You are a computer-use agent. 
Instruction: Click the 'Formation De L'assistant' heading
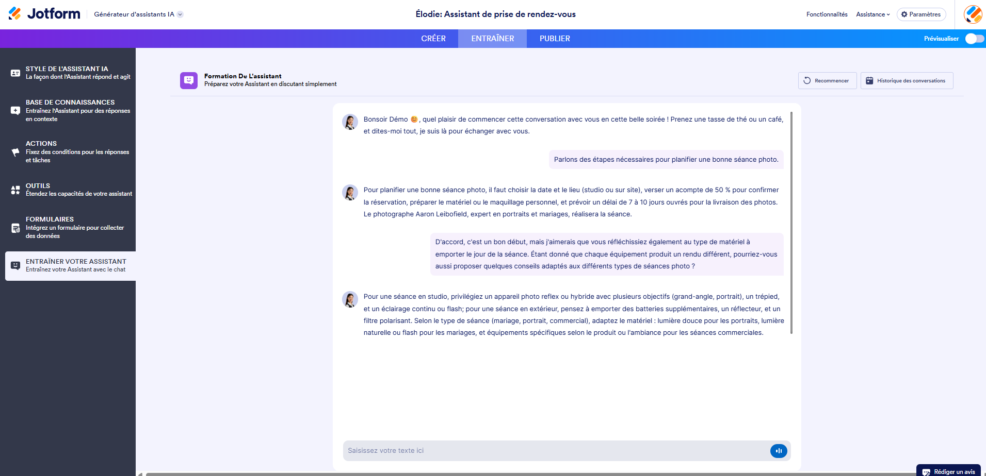pos(243,76)
